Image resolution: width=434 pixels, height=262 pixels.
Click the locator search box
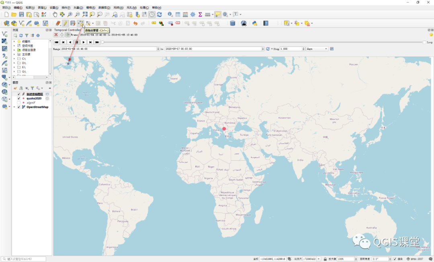(x=25, y=259)
